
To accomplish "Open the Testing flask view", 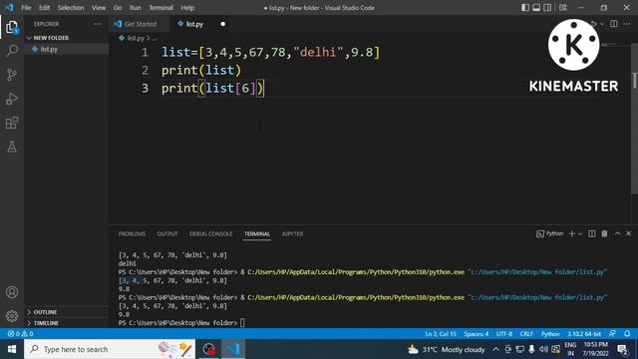I will [x=12, y=147].
